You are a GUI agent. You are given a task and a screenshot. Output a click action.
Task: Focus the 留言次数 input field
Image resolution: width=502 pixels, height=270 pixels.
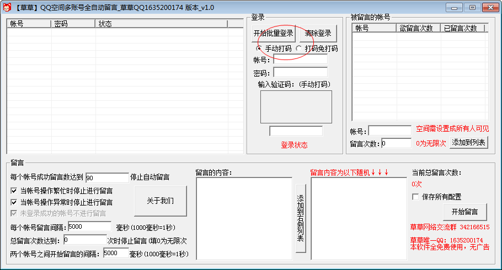(x=396, y=143)
